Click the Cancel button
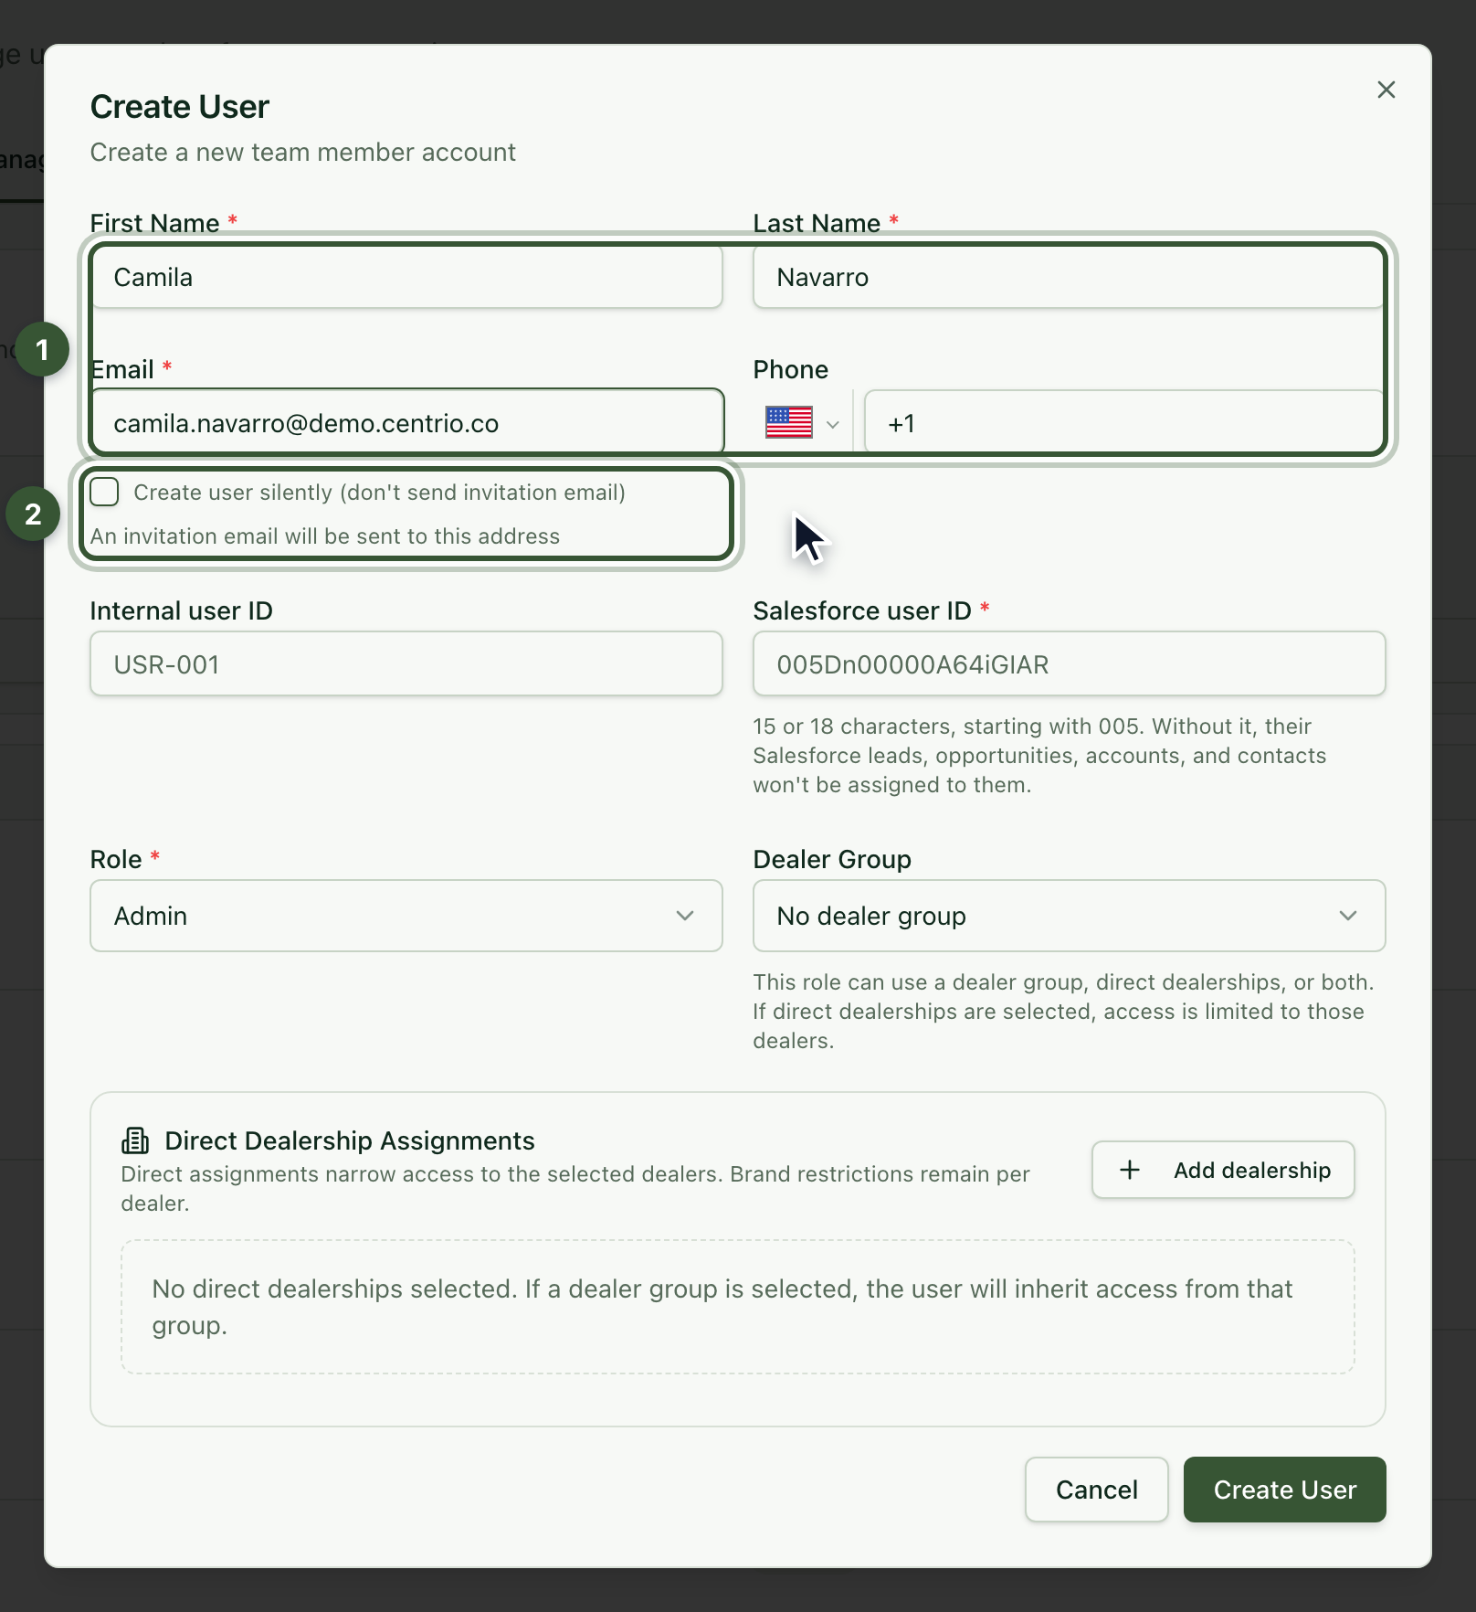Screen dimensions: 1476x1612 pos(1096,1490)
